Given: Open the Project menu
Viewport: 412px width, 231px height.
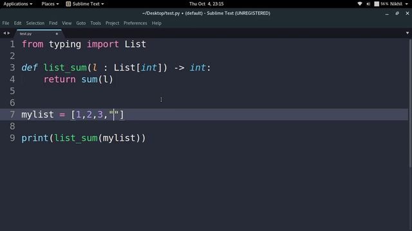Looking at the screenshot, I should (112, 23).
